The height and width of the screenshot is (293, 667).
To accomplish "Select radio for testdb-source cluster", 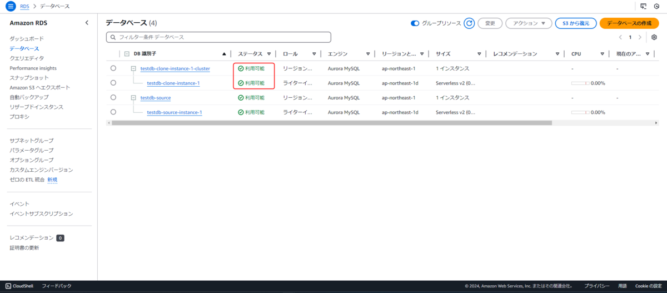I will (113, 97).
